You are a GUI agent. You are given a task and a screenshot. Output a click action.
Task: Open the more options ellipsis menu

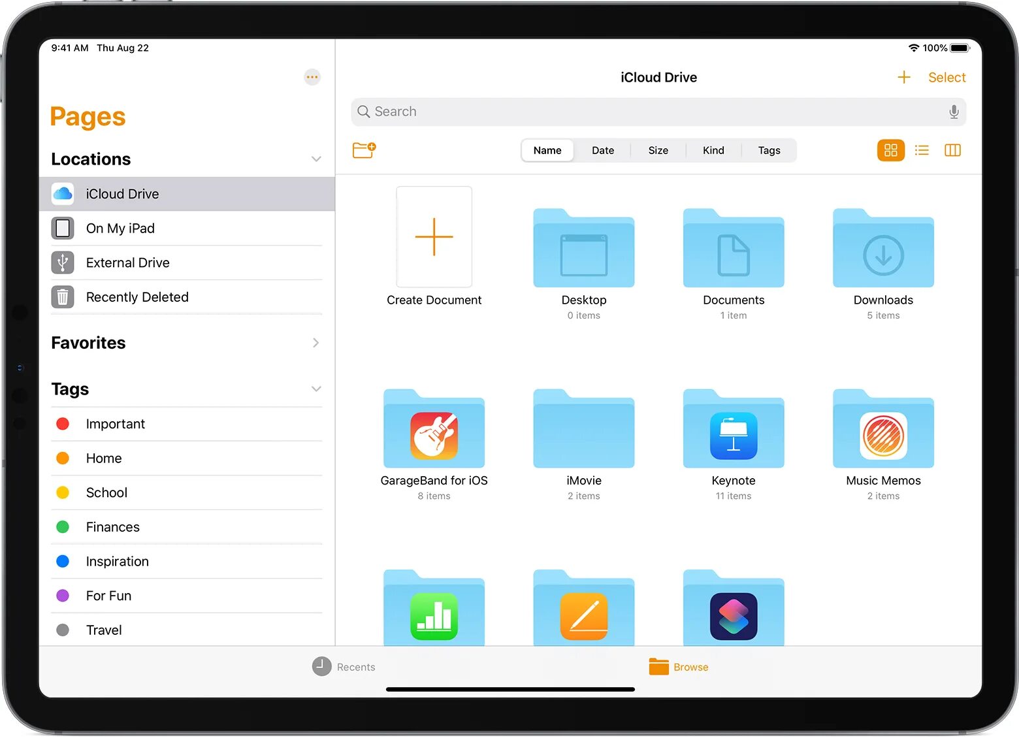click(x=312, y=76)
